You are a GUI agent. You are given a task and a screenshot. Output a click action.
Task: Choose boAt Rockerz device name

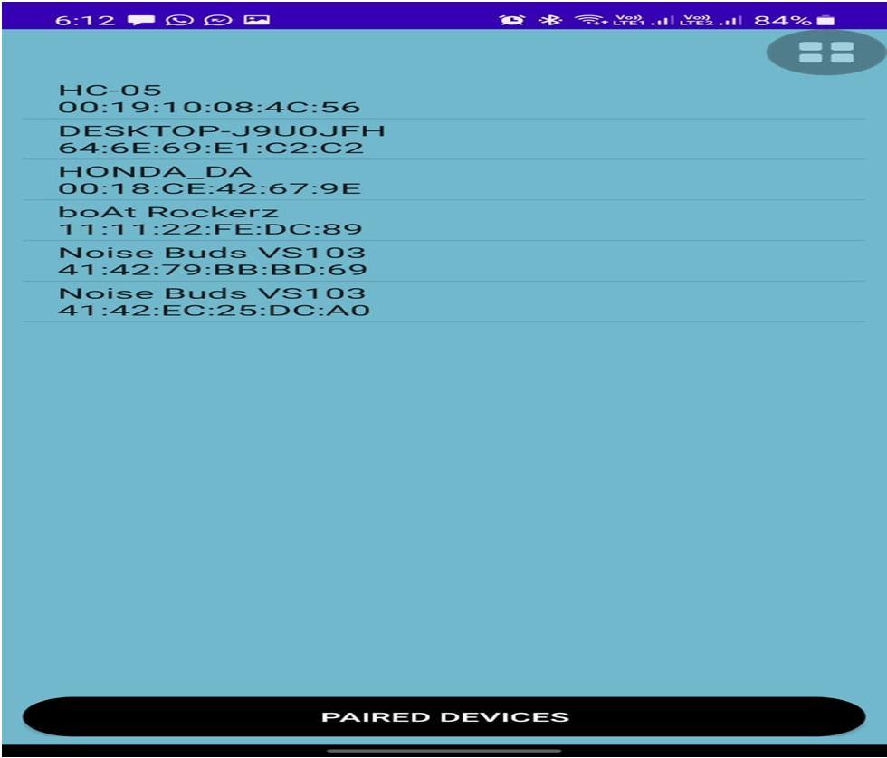pyautogui.click(x=168, y=212)
